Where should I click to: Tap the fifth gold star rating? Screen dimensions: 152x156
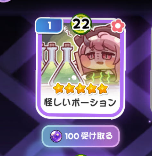[102, 89]
